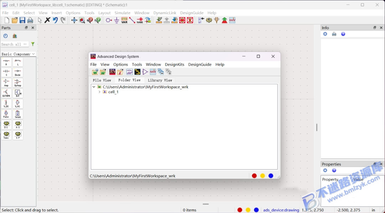Click the blue dot in ADS status bar

(271, 176)
